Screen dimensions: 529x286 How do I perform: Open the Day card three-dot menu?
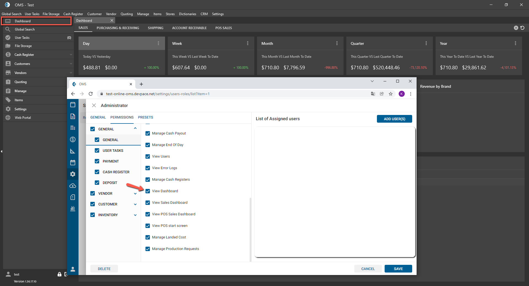pyautogui.click(x=158, y=43)
